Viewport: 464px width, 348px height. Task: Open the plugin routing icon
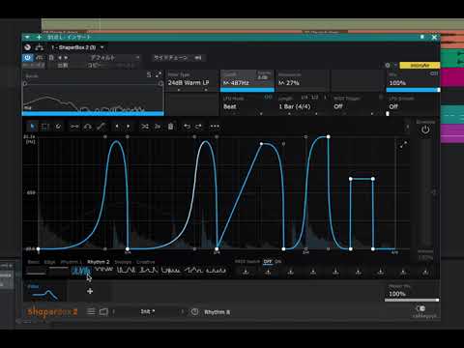click(x=40, y=47)
